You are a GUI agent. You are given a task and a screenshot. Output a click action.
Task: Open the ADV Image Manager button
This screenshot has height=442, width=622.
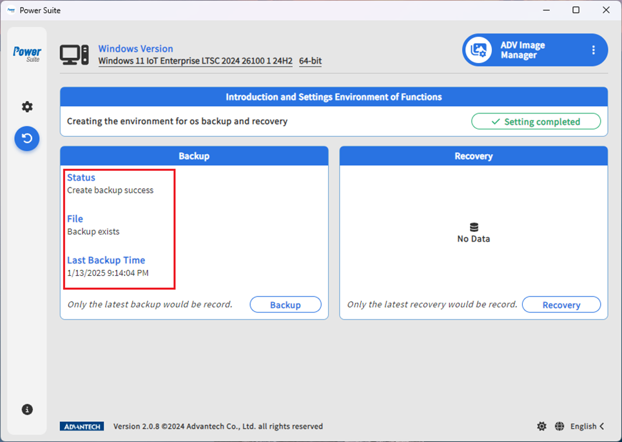[523, 50]
